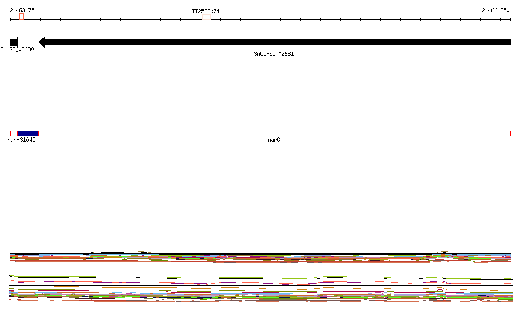Click the SAOUHSC_02681 label
Viewport: 521px width, 310px height.
pyautogui.click(x=274, y=54)
